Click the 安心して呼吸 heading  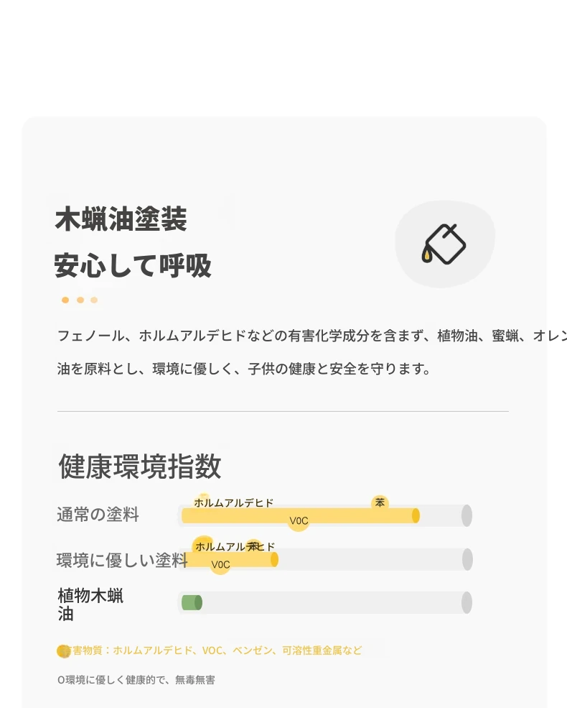pos(133,265)
